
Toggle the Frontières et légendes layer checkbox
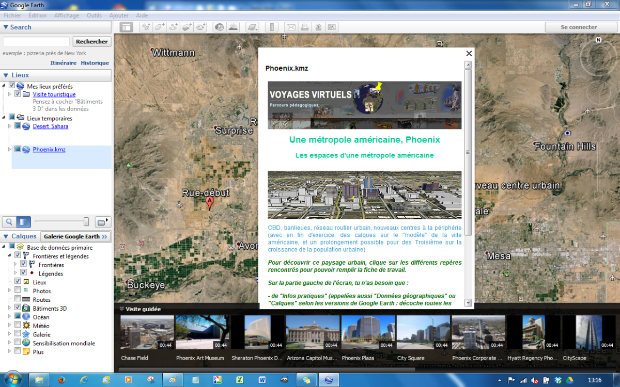tap(18, 255)
